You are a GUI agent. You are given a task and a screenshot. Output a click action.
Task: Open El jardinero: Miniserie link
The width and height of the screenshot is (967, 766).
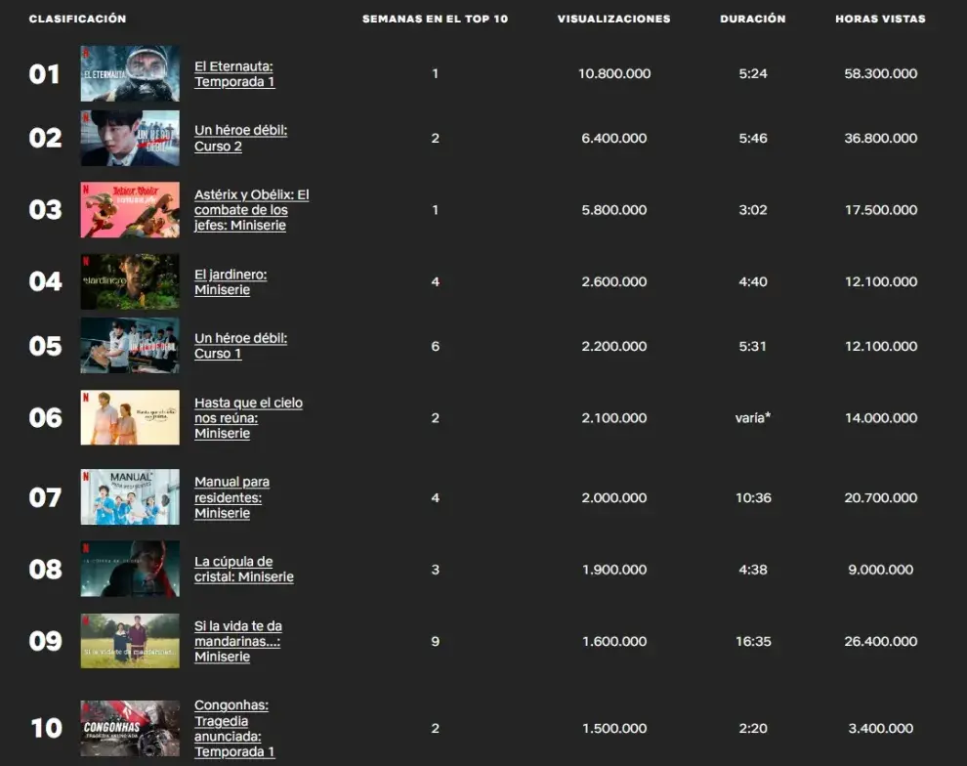click(x=231, y=281)
